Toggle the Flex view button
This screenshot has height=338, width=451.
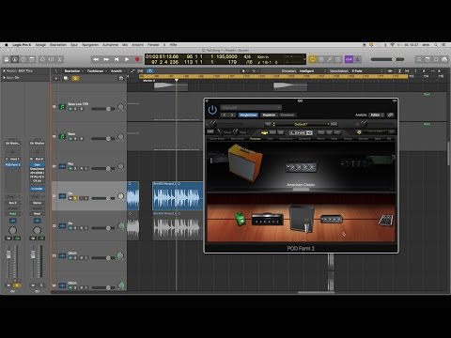(x=141, y=71)
